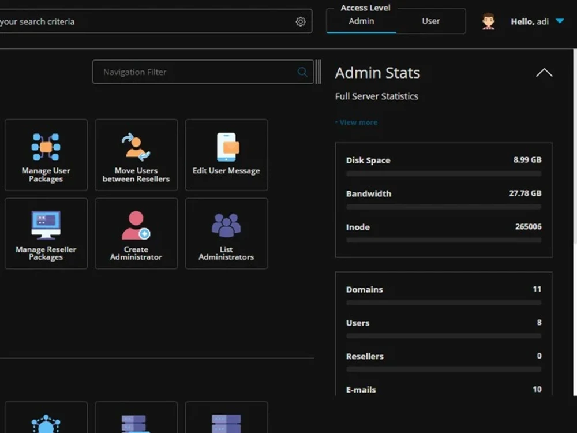Select Create Administrator
This screenshot has width=577, height=433.
(136, 233)
